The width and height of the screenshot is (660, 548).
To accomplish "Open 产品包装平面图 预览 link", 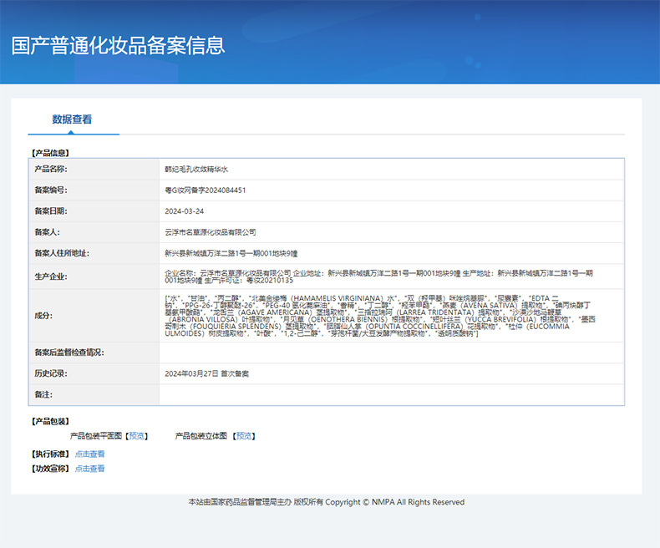I will 137,436.
